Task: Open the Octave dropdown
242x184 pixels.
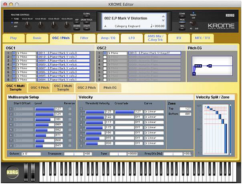Action: pyautogui.click(x=31, y=154)
